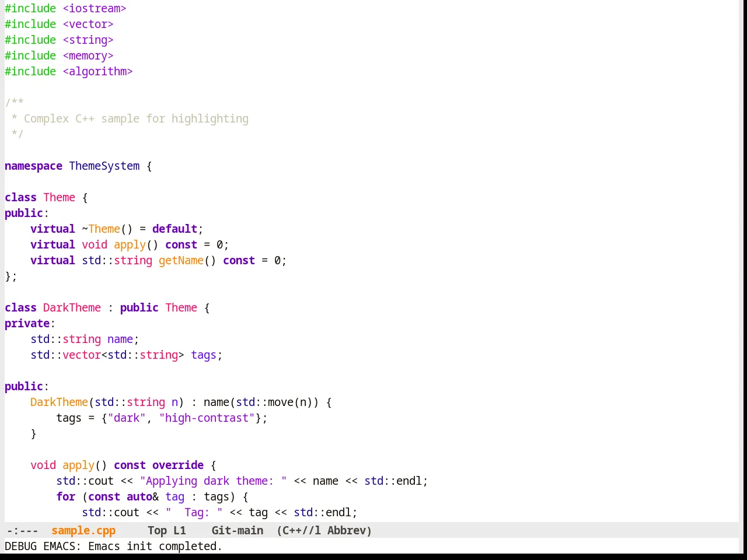747x560 pixels.
Task: Click 'vector' in 'std::vector<std::string>'
Action: click(82, 355)
